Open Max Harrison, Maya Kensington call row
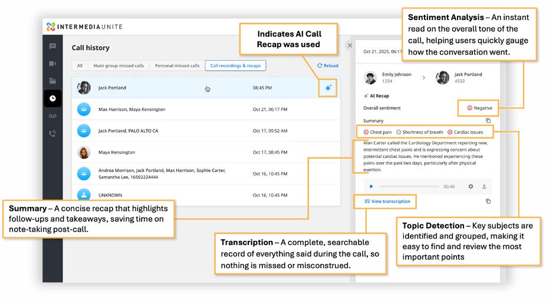The height and width of the screenshot is (301, 546). click(206, 109)
